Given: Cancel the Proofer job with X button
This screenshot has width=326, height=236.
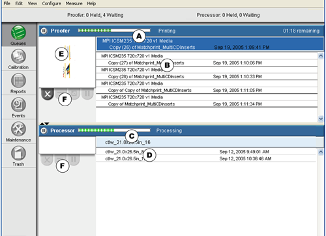Looking at the screenshot, I should [x=48, y=94].
